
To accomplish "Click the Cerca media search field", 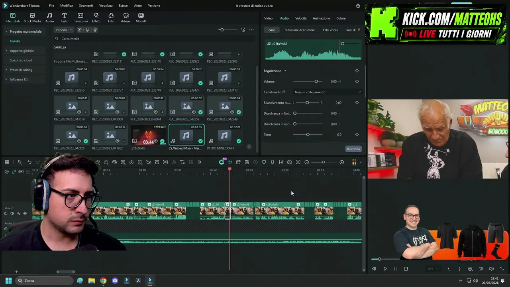I will click(155, 39).
